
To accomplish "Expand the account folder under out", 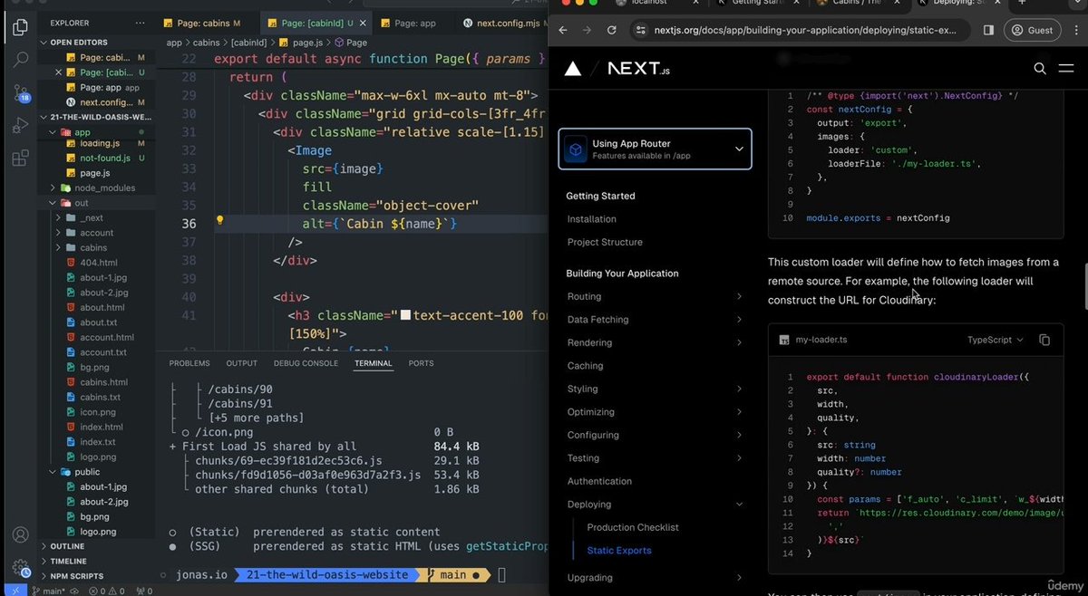I will tap(96, 233).
